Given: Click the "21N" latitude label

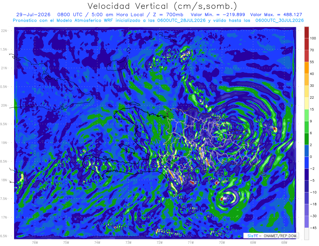Looking at the screenshot, I should (x=4, y=68).
